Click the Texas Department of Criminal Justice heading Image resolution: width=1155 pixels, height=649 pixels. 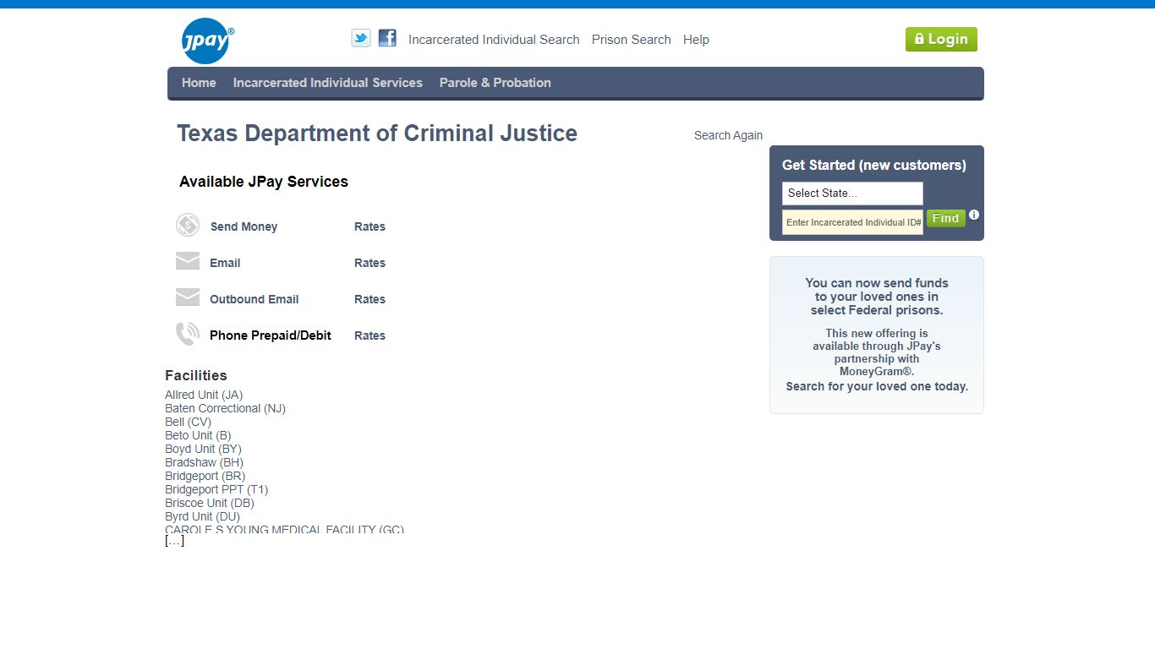377,134
